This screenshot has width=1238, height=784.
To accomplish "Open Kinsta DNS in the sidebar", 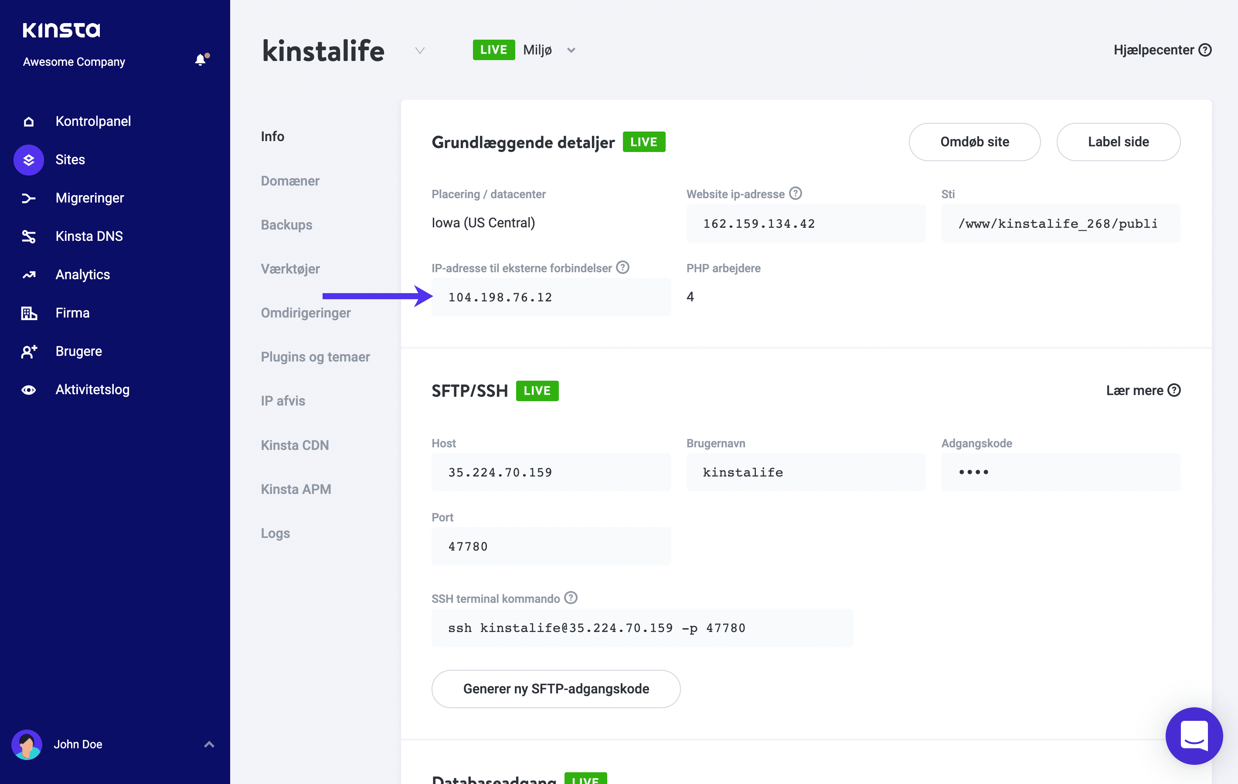I will [89, 237].
